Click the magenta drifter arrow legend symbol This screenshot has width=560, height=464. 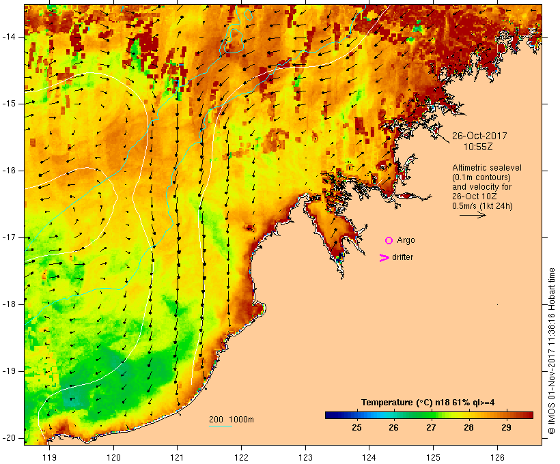(x=384, y=258)
